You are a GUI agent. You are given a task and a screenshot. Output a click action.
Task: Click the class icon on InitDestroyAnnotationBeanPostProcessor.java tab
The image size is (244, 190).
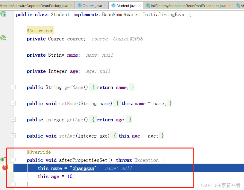[148, 6]
